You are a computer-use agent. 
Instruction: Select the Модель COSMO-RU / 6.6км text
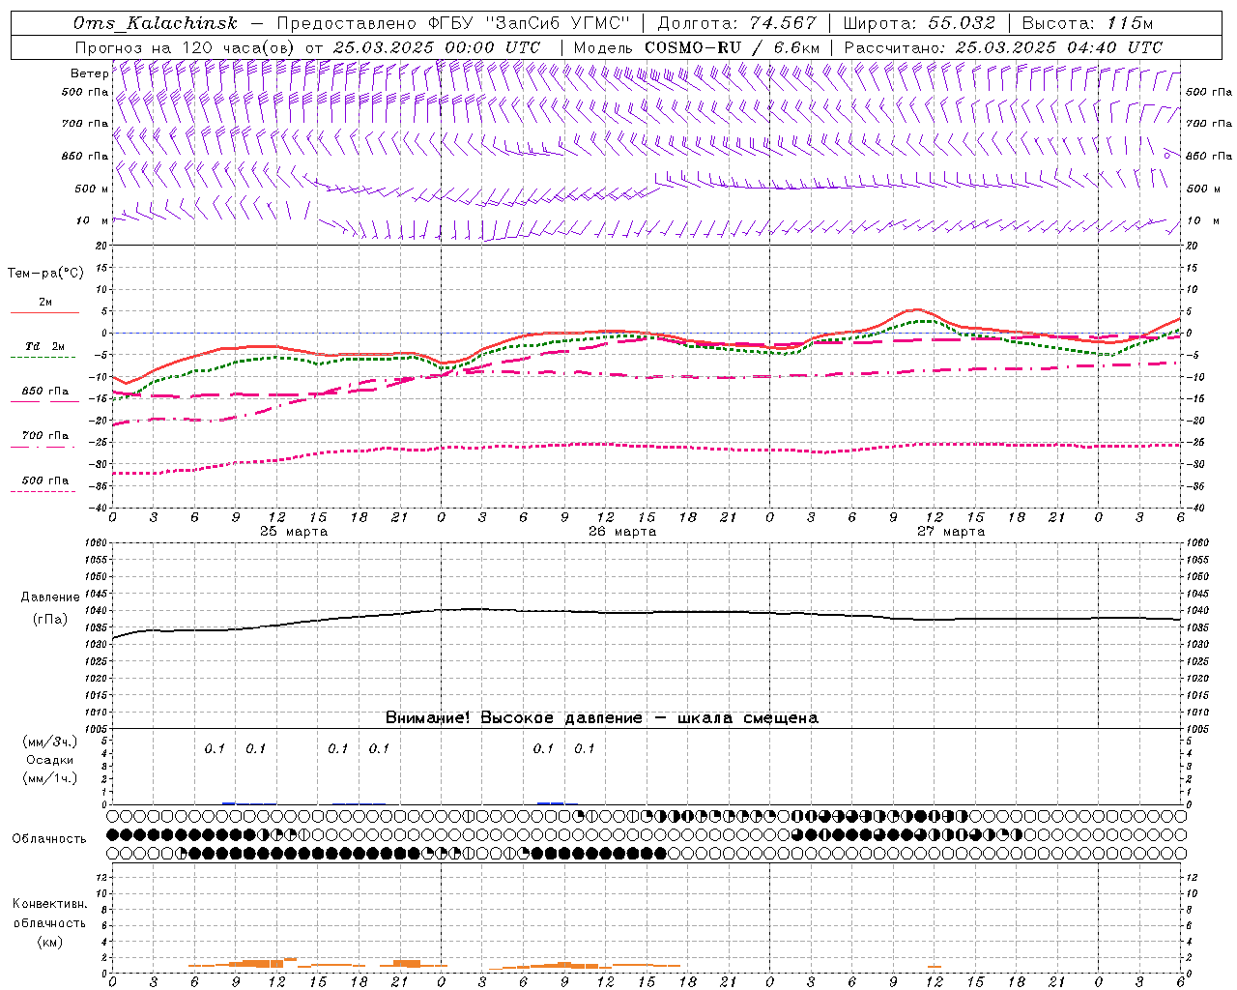(x=697, y=47)
